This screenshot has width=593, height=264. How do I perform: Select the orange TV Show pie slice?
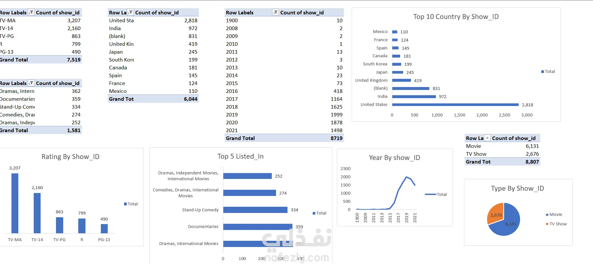(x=496, y=212)
